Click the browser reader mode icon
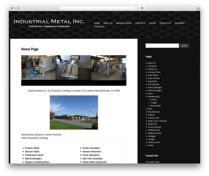The height and width of the screenshot is (176, 209). [x=142, y=8]
